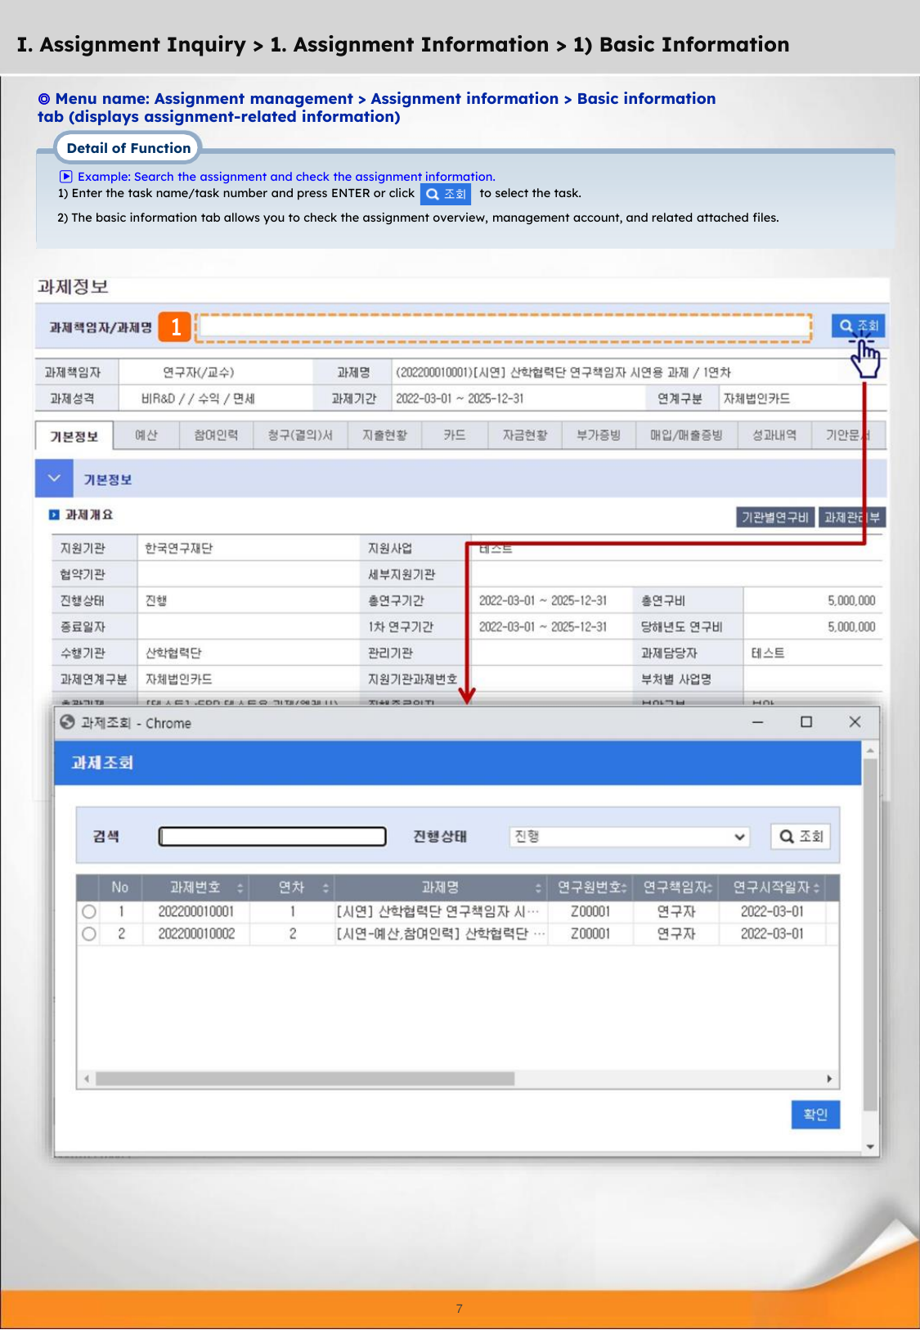920x1330 pixels.
Task: Select radio button for row 2 assignment
Action: click(89, 933)
